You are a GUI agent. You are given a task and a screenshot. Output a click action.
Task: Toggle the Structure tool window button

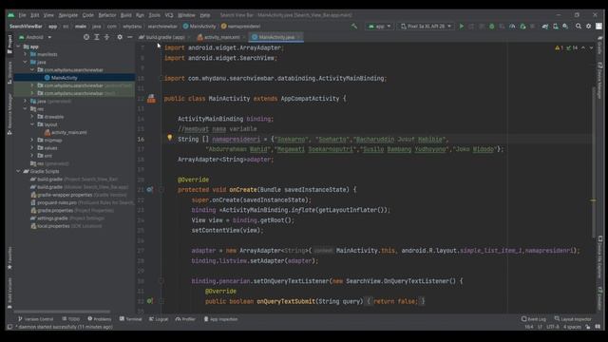tap(9, 72)
